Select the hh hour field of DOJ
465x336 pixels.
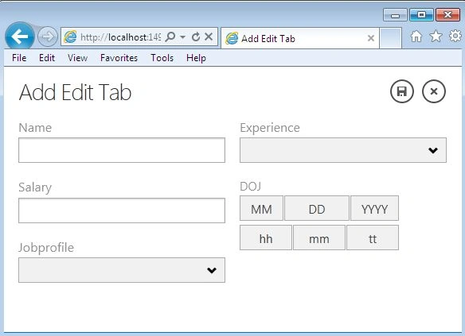(x=266, y=238)
